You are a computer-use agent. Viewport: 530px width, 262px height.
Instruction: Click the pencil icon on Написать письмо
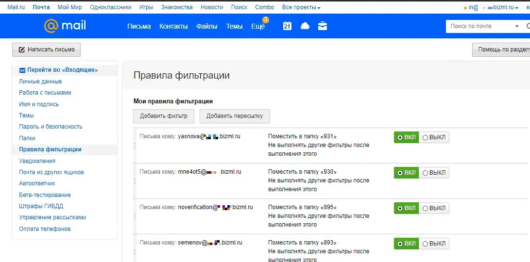(22, 49)
